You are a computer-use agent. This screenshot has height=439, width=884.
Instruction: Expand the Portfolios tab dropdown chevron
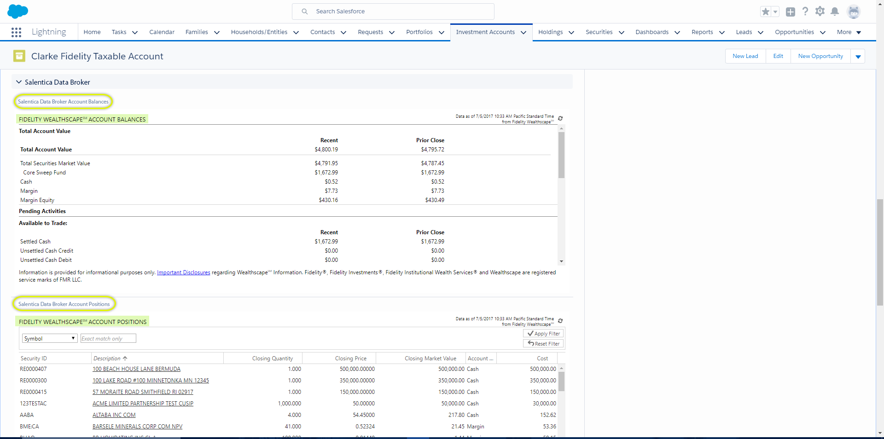[x=442, y=33]
